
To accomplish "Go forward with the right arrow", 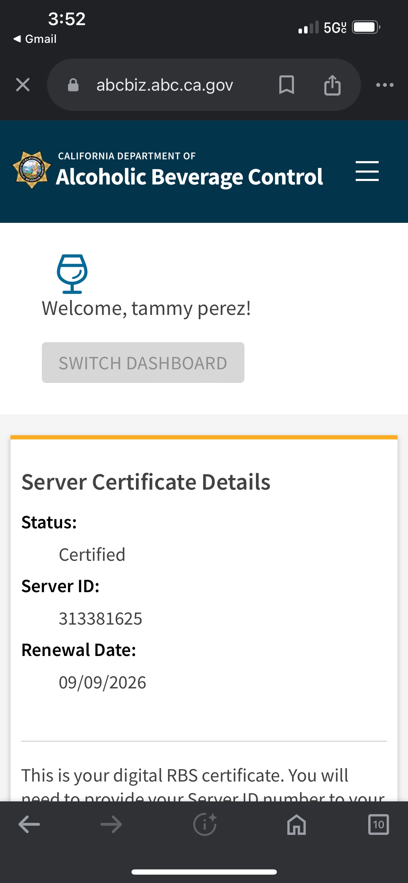I will point(111,824).
